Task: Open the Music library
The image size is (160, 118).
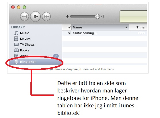Action: click(x=36, y=33)
